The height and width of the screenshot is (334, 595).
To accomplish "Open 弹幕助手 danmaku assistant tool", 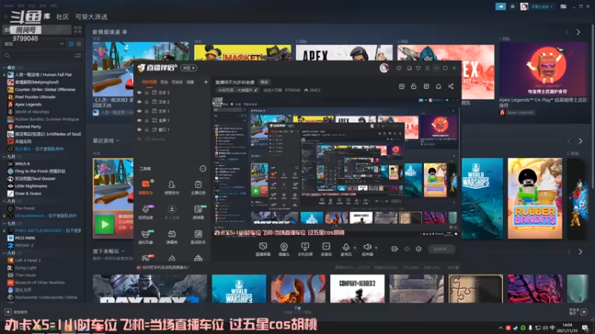I will (x=146, y=187).
